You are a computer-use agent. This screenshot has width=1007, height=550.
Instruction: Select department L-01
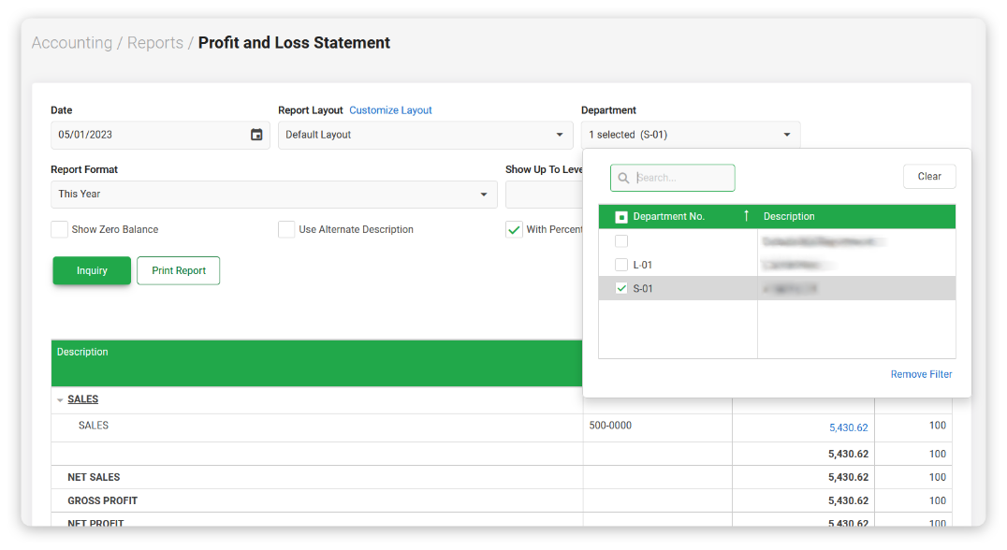click(x=620, y=265)
